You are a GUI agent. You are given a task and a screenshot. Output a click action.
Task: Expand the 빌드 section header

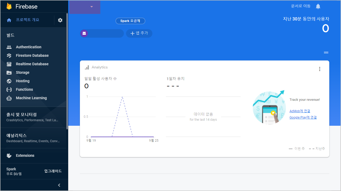tap(10, 35)
